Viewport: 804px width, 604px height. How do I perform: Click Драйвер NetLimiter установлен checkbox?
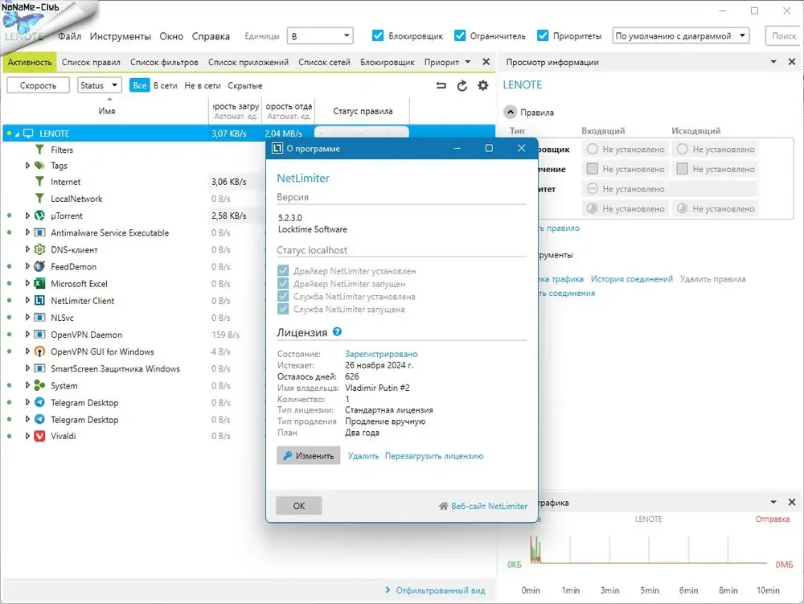coord(282,271)
